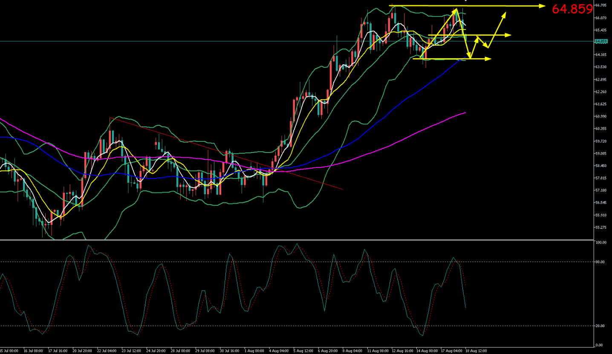Click the 17 Jul 16:00 time label

58,351
